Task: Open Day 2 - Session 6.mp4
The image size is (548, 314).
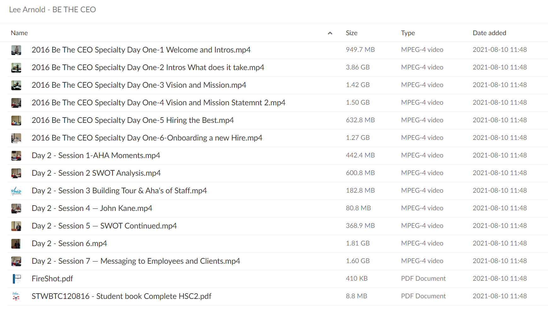Action: tap(69, 244)
